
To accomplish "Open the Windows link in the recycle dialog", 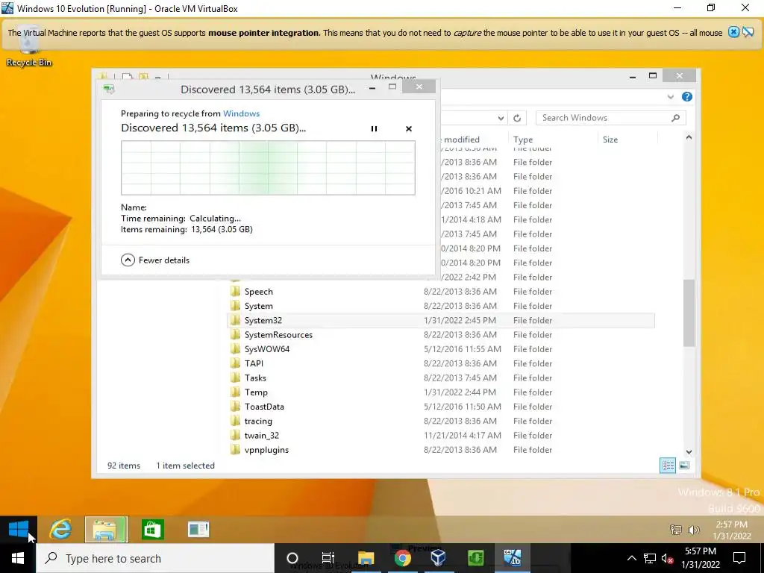I will [x=241, y=113].
